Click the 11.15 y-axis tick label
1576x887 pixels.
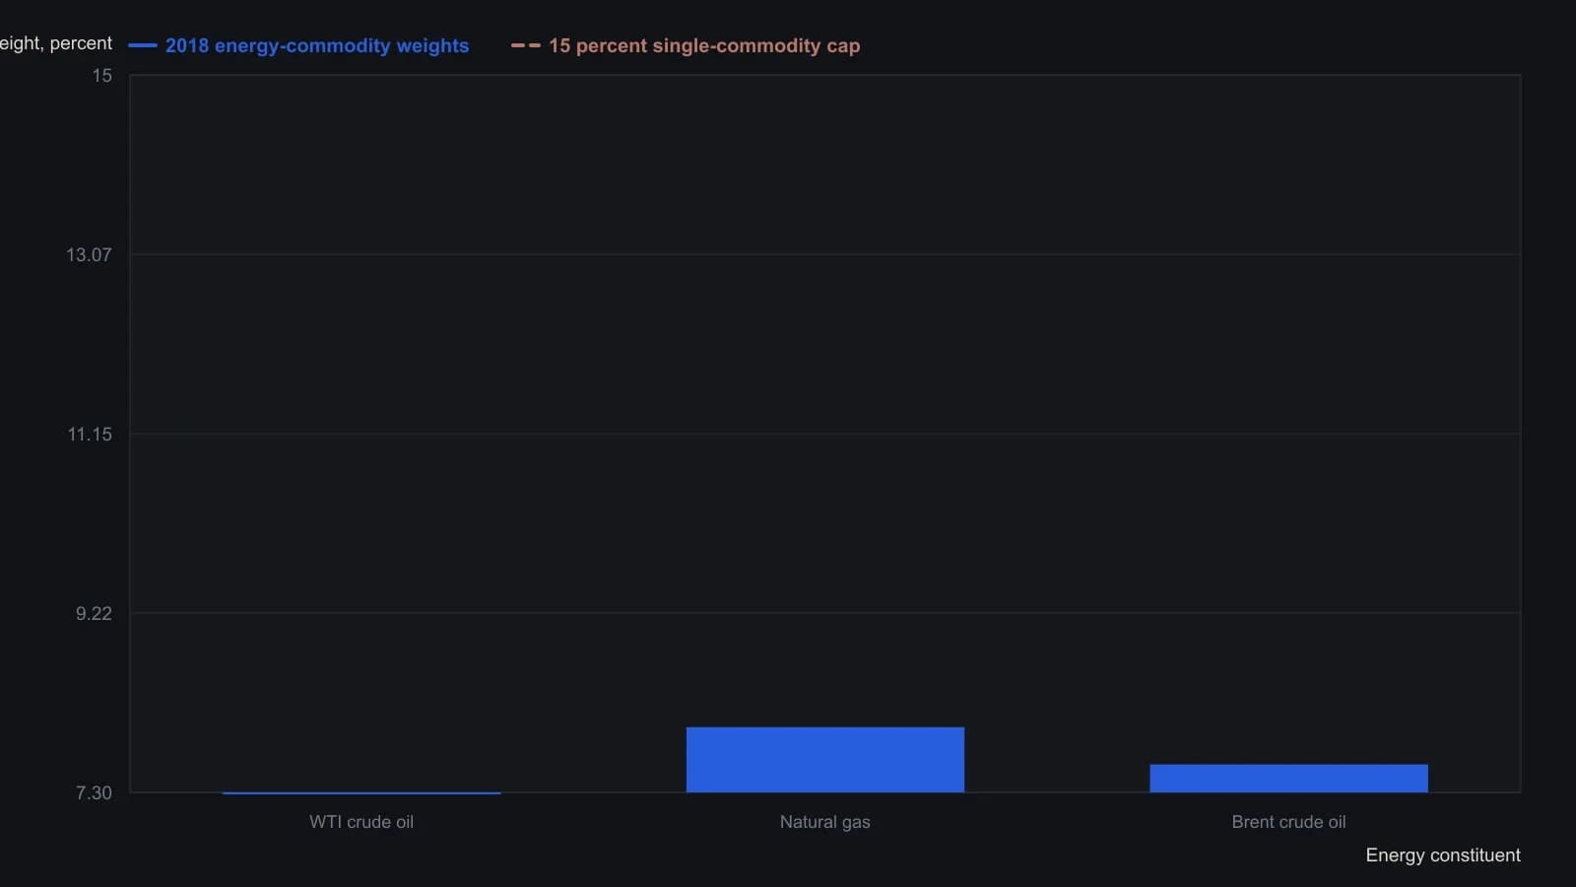[90, 435]
